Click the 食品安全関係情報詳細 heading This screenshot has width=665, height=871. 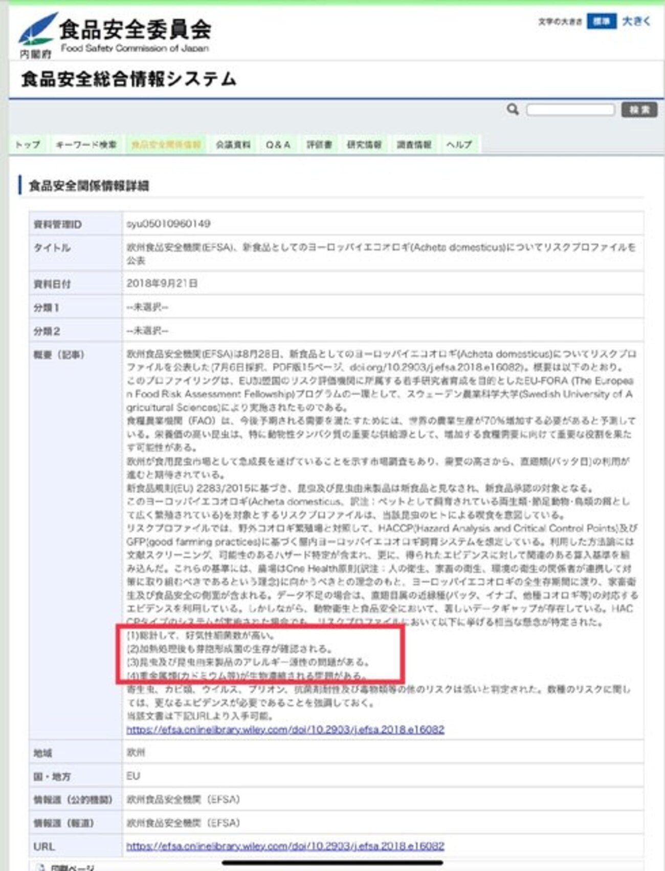pyautogui.click(x=88, y=186)
